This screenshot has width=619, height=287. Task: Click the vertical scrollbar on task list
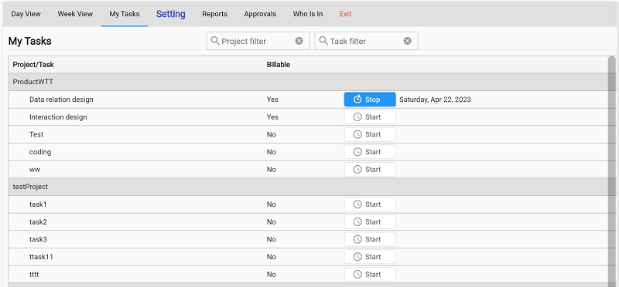pos(611,171)
